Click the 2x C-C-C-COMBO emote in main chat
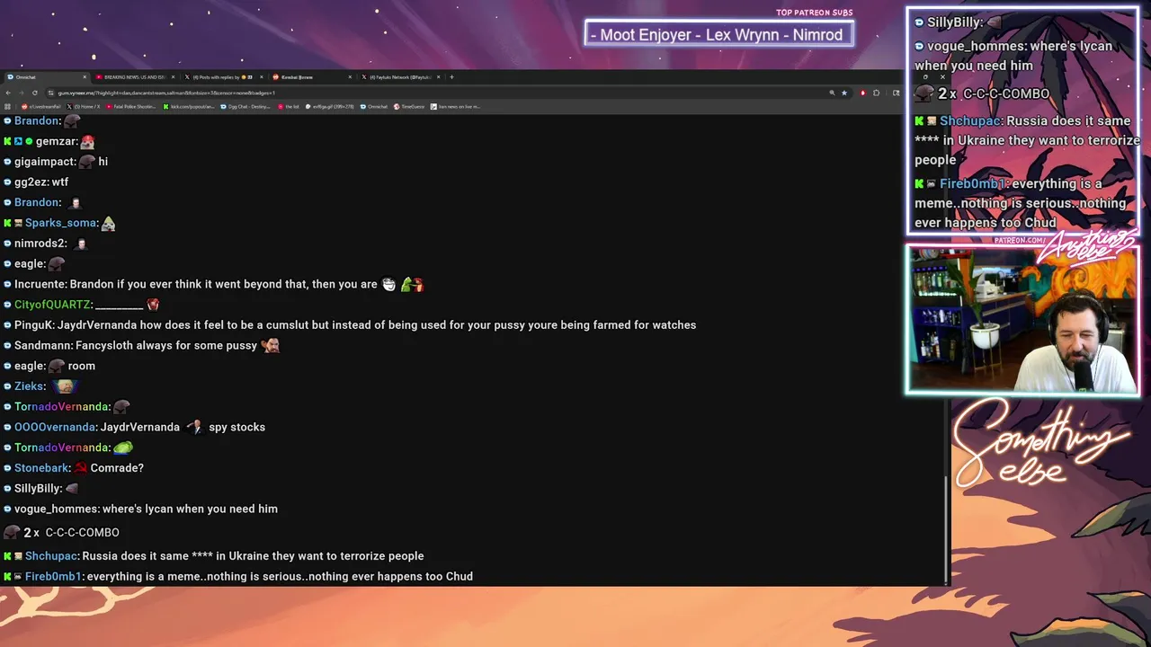Screen dimensions: 1151x647 12,532
